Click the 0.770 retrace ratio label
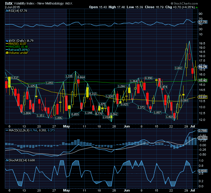This screenshot has width=211, height=193. point(99,114)
